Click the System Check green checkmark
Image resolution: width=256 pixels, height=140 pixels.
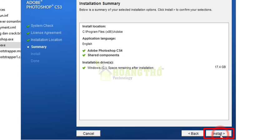28,26
